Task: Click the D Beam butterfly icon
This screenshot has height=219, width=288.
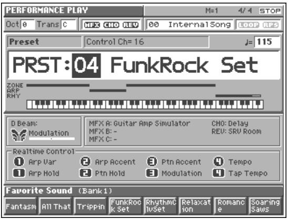Action: coord(19,135)
